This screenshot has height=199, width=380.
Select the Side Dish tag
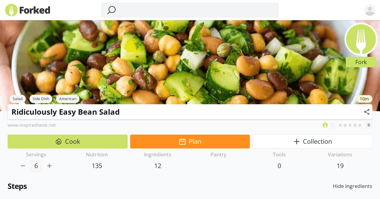click(41, 99)
